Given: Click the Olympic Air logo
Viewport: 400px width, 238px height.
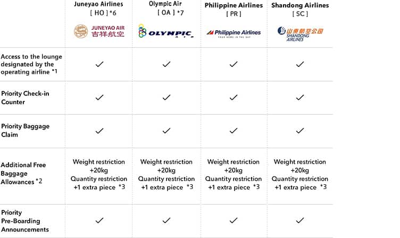Looking at the screenshot, I should coord(165,32).
